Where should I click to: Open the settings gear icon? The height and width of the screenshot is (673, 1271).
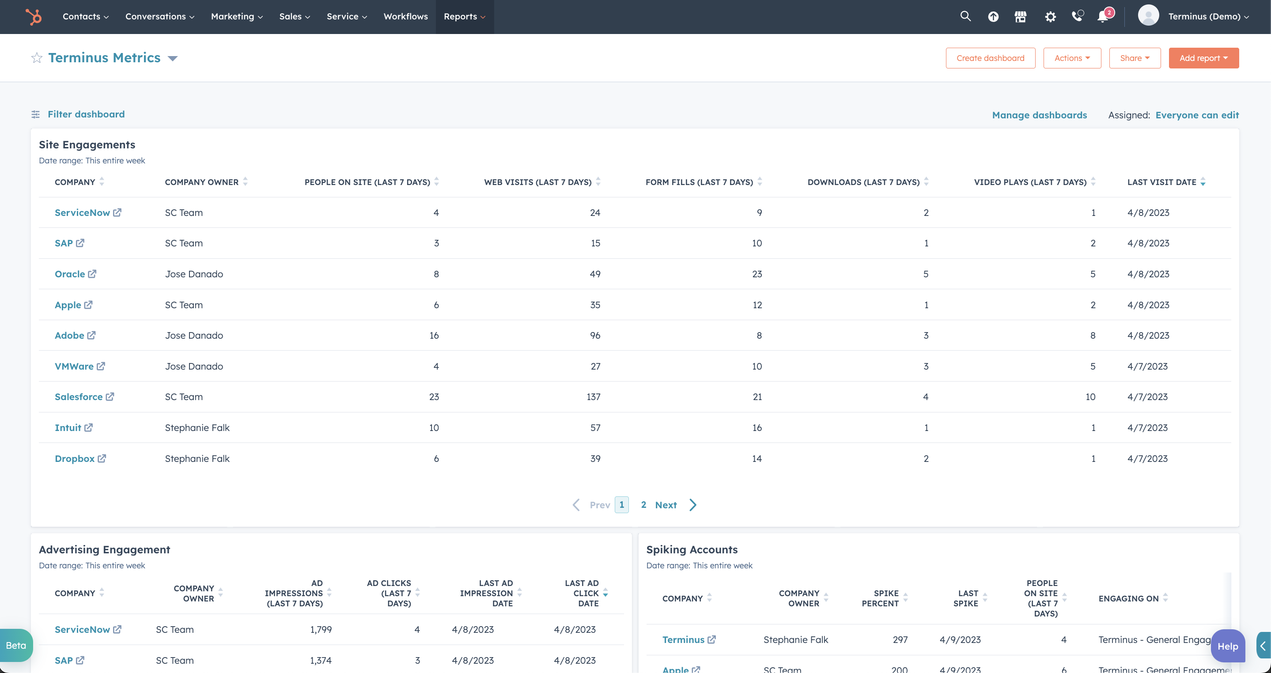1050,17
